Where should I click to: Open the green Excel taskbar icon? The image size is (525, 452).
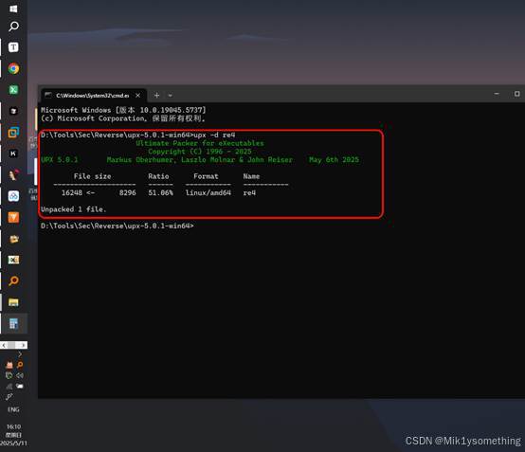(13, 90)
